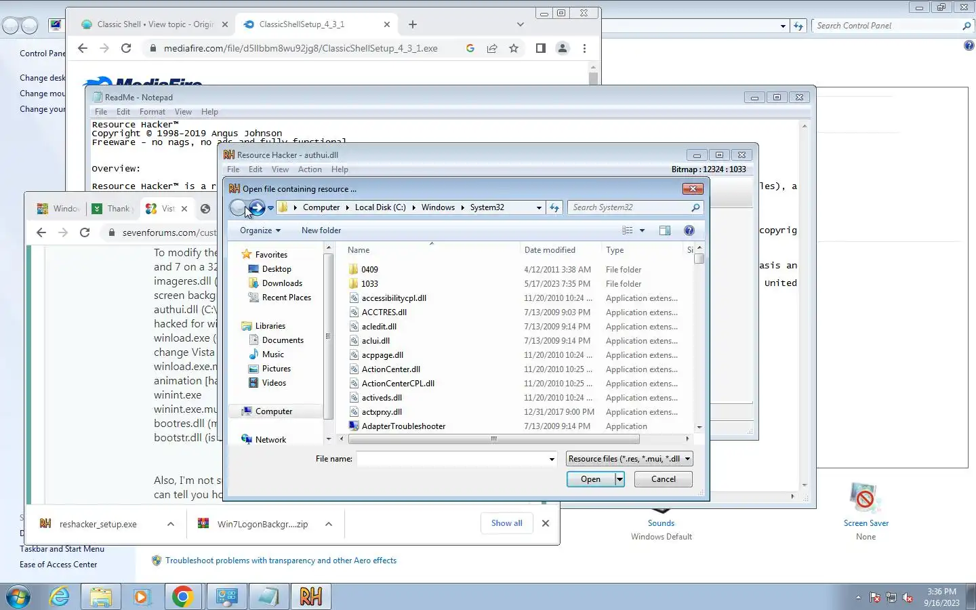Screen dimensions: 976x610
Task: Open Format menu in Notepad
Action: click(152, 112)
